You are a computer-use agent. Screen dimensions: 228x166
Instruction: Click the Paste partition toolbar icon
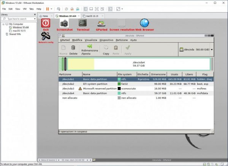click(x=116, y=48)
